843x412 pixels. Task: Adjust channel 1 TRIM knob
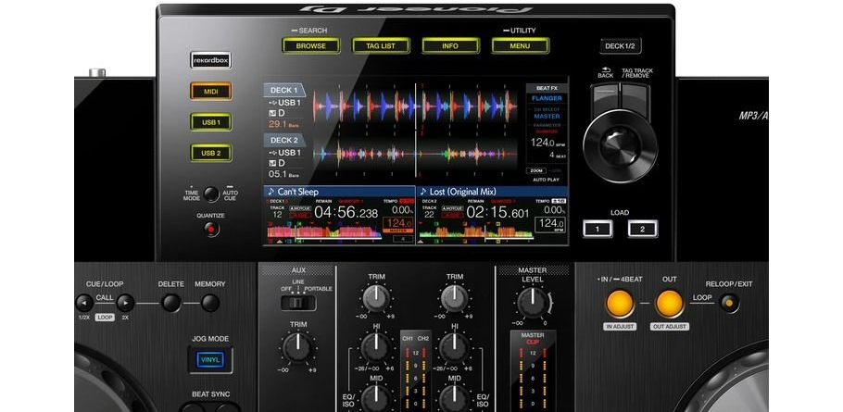376,298
